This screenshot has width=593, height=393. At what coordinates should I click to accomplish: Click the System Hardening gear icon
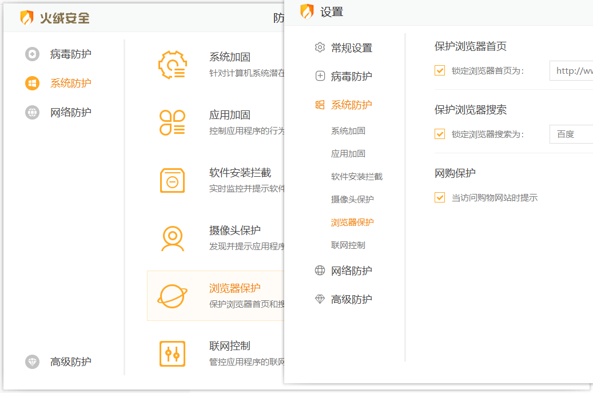pyautogui.click(x=172, y=65)
